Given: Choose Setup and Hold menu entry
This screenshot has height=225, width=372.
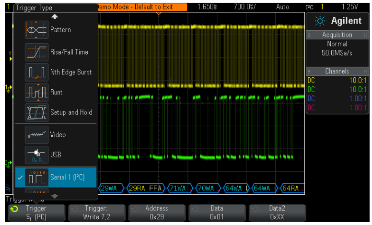Looking at the screenshot, I should (56, 112).
